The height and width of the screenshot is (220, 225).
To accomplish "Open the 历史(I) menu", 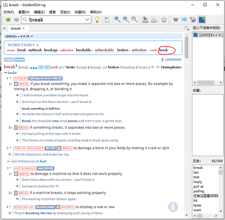I will coord(65,12).
